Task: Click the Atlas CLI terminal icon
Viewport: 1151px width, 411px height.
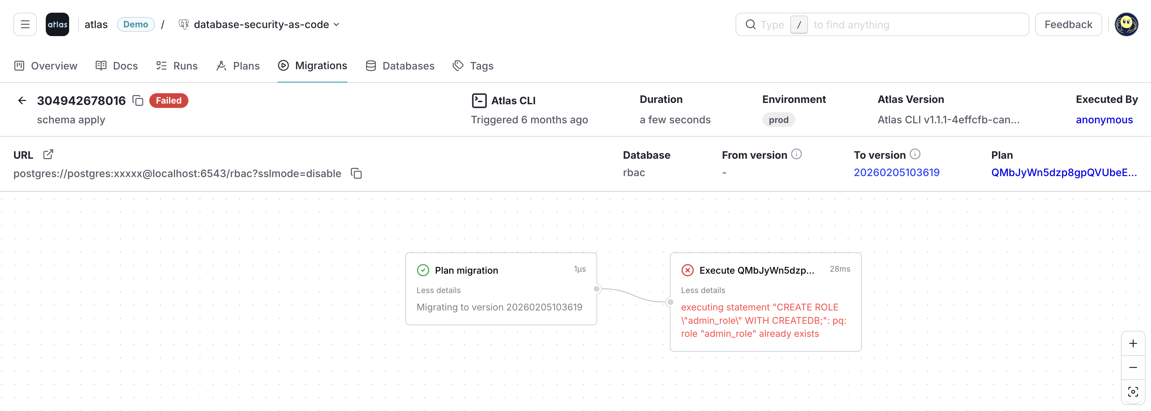Action: 479,101
